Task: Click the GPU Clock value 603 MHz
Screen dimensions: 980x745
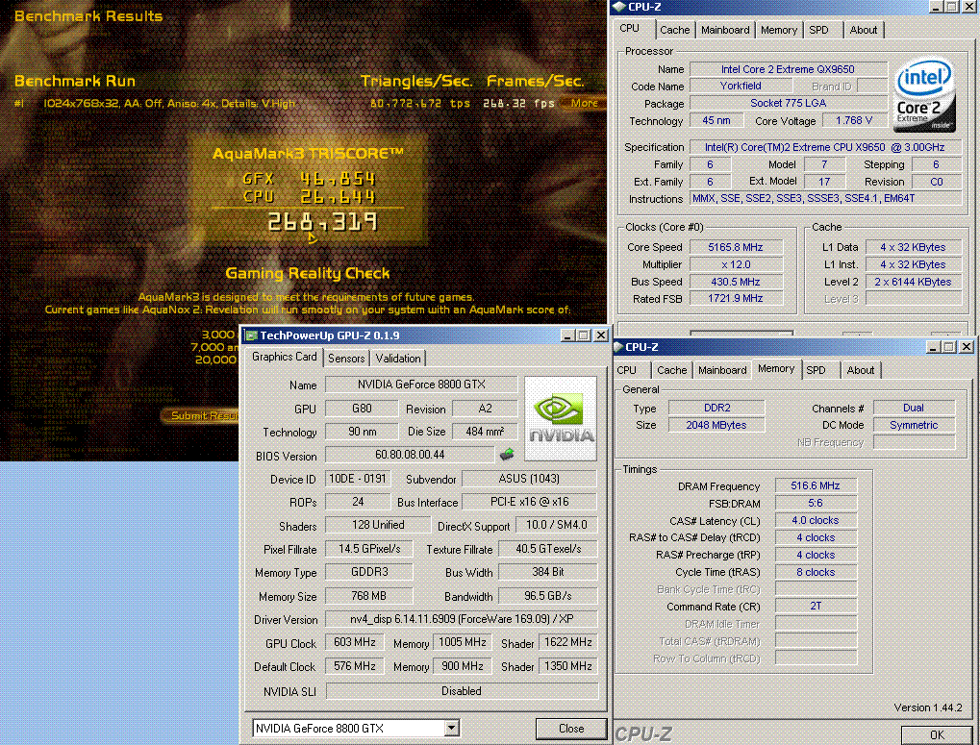Action: click(354, 642)
